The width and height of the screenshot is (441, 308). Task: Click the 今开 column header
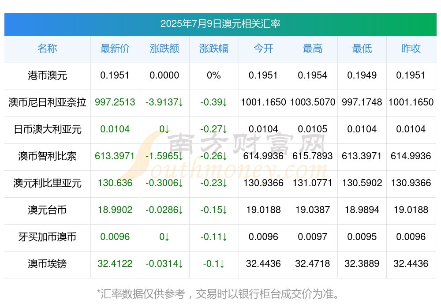pyautogui.click(x=263, y=49)
